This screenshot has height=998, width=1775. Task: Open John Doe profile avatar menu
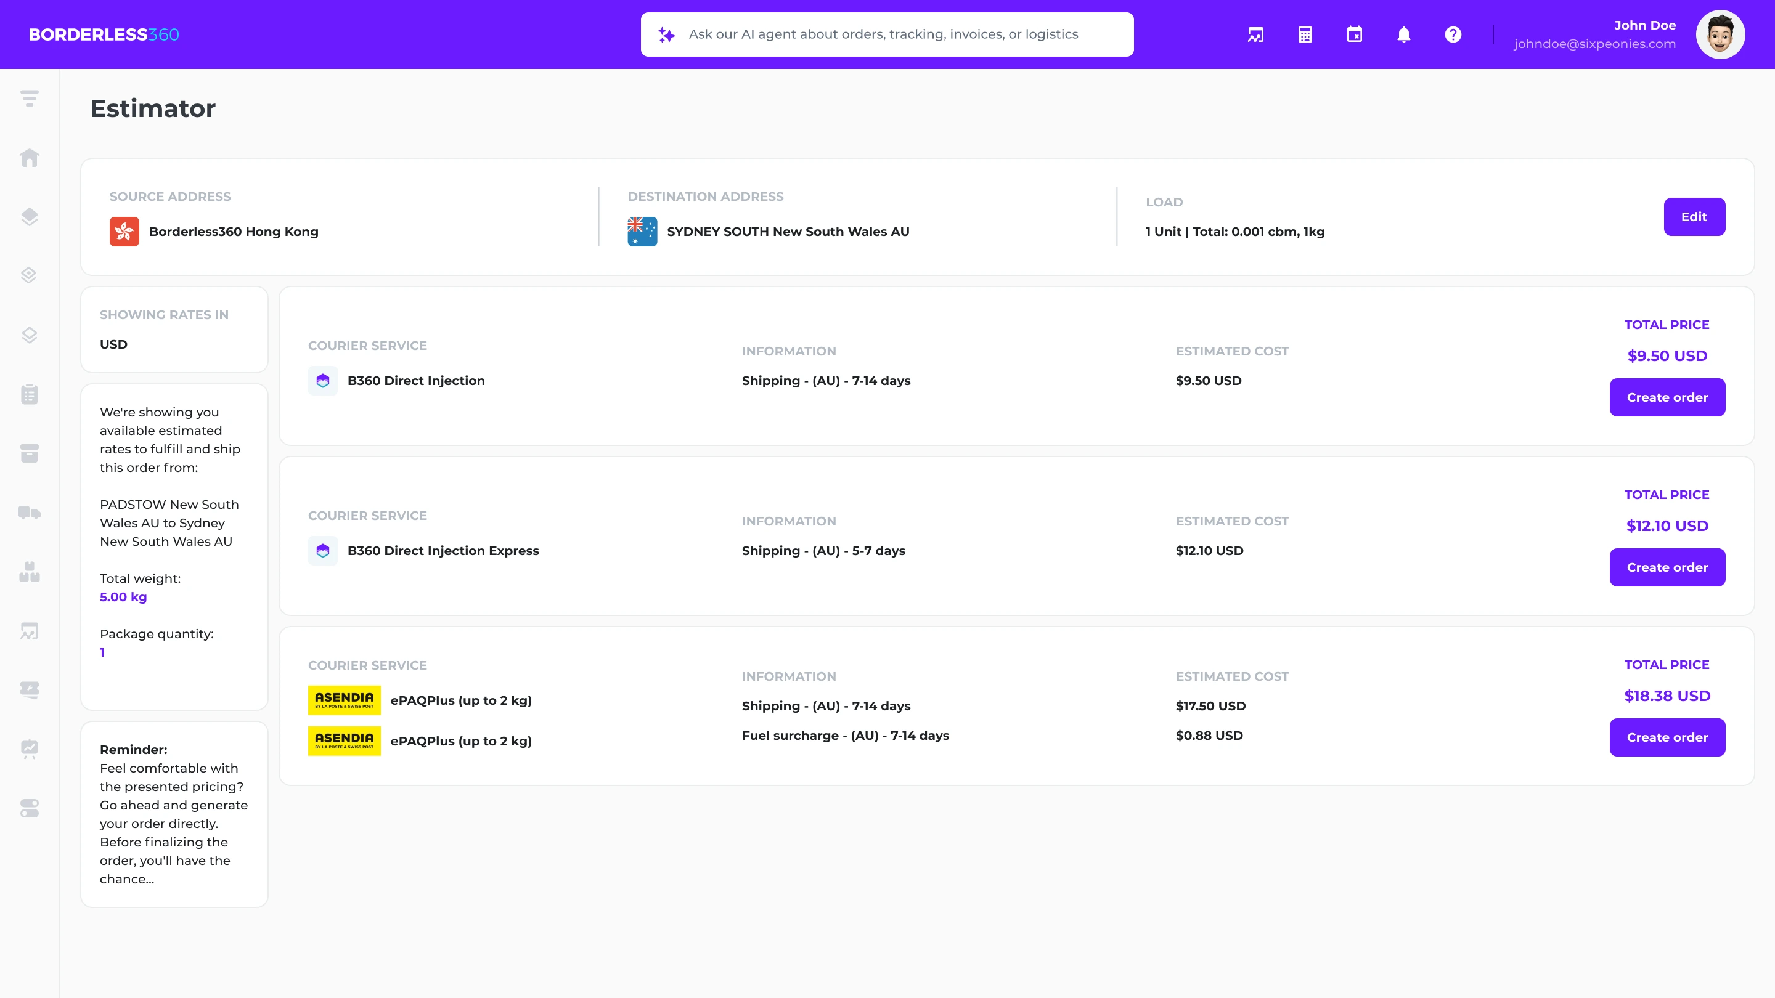[x=1720, y=34]
